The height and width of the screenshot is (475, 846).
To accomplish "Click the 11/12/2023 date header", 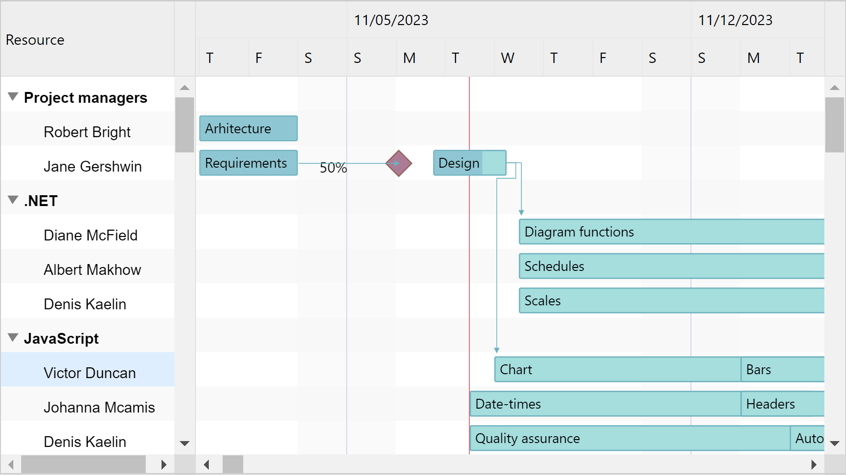I will (x=735, y=20).
